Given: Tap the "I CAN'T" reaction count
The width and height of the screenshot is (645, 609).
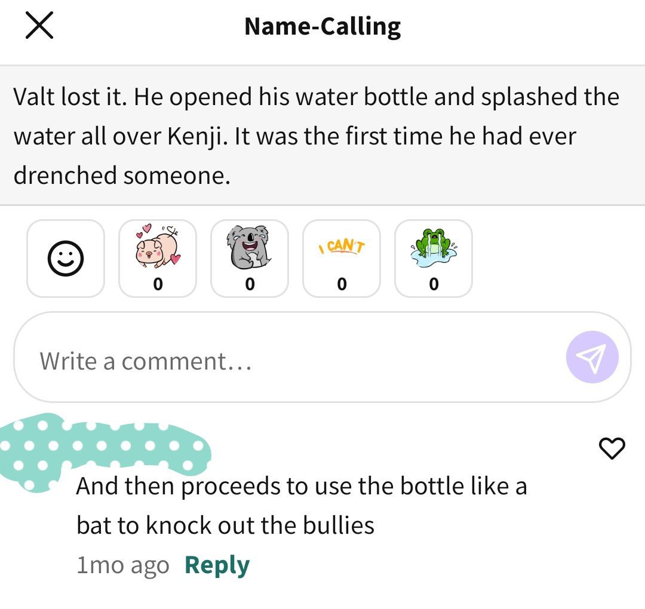Looking at the screenshot, I should pyautogui.click(x=342, y=284).
